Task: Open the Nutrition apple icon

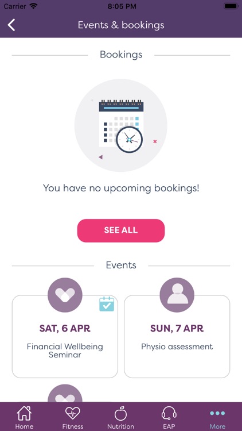Action: 121,413
